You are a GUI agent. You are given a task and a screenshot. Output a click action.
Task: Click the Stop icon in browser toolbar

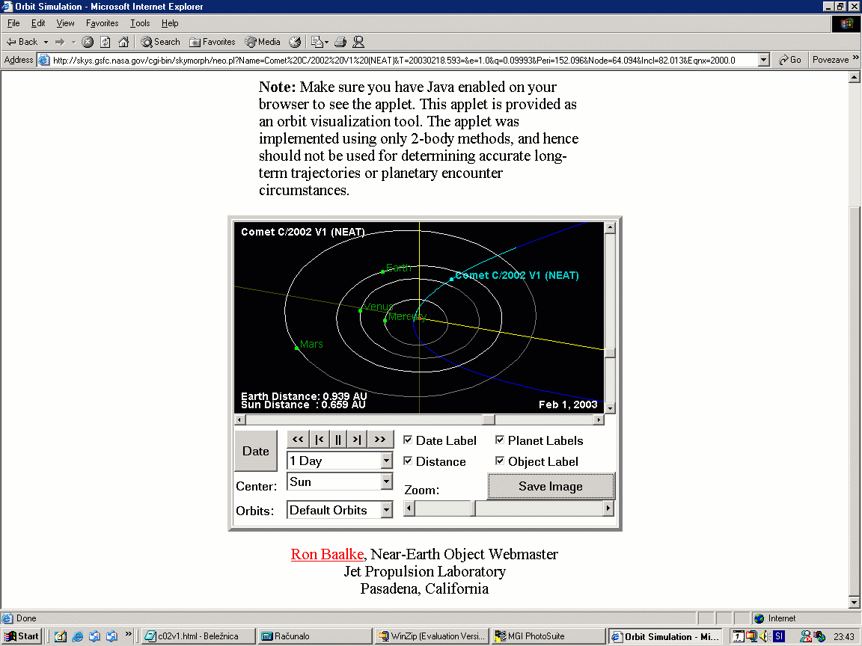88,42
